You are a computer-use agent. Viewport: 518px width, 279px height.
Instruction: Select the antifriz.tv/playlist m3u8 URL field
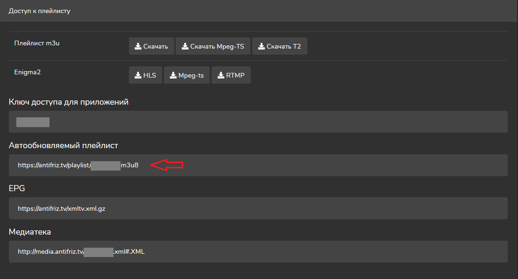(x=258, y=165)
